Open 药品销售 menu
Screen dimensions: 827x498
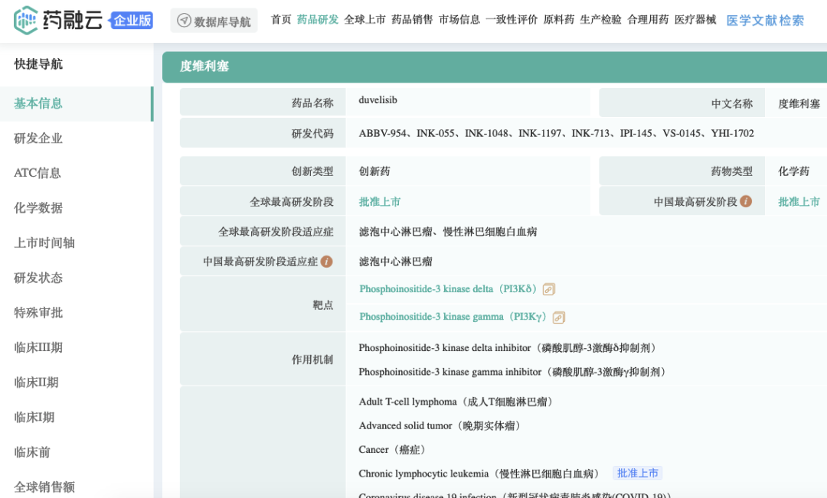pyautogui.click(x=412, y=19)
